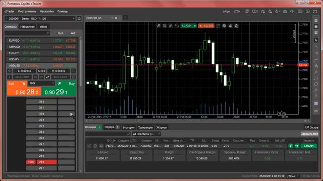Viewport: 323px width, 181px height.
Task: Open the Настройки menu
Action: coord(47,12)
